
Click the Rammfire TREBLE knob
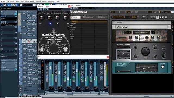[158, 38]
